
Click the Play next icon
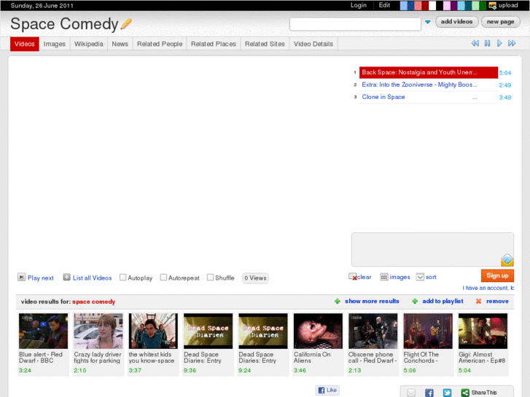point(21,277)
